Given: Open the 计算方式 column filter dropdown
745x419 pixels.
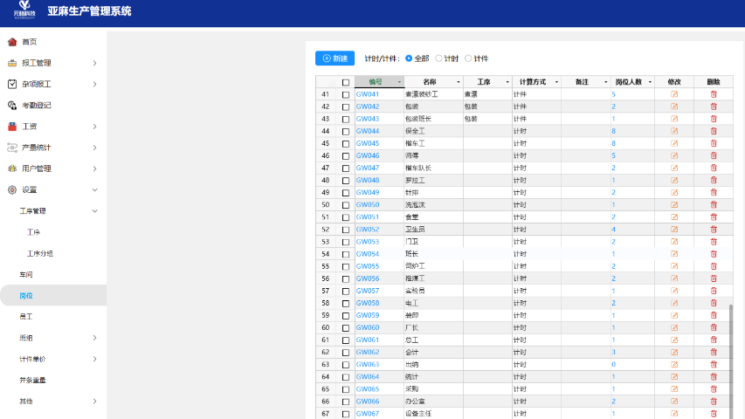Looking at the screenshot, I should [555, 82].
